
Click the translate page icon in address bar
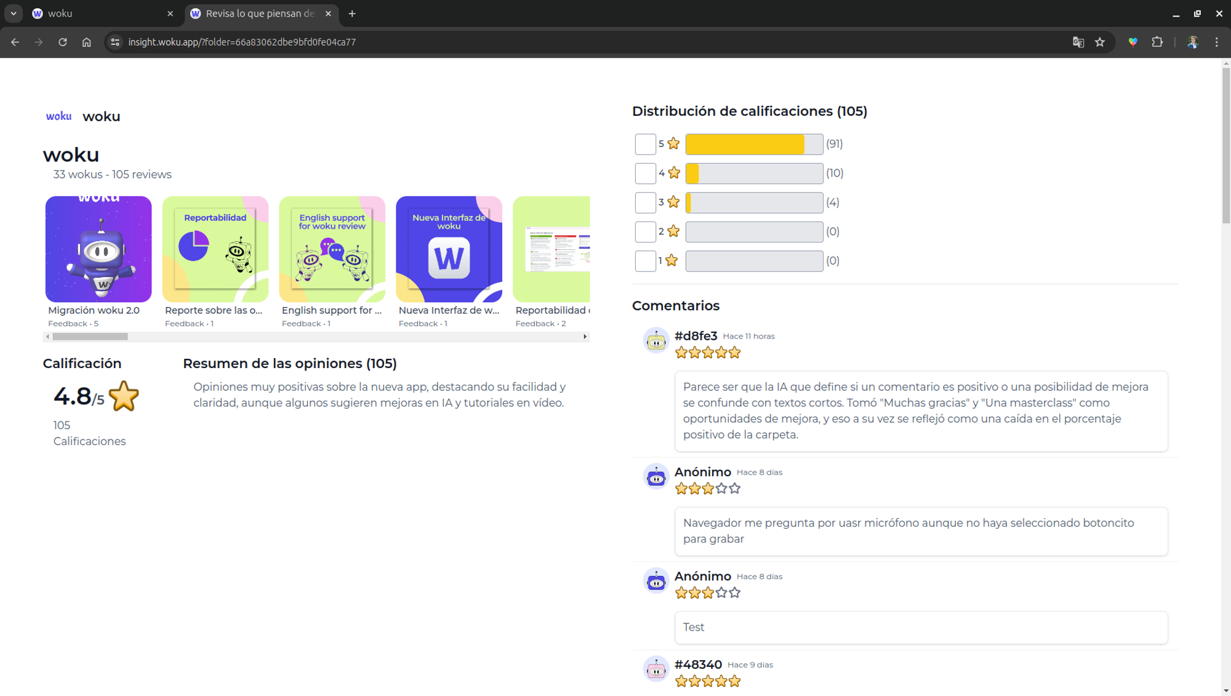pyautogui.click(x=1078, y=42)
